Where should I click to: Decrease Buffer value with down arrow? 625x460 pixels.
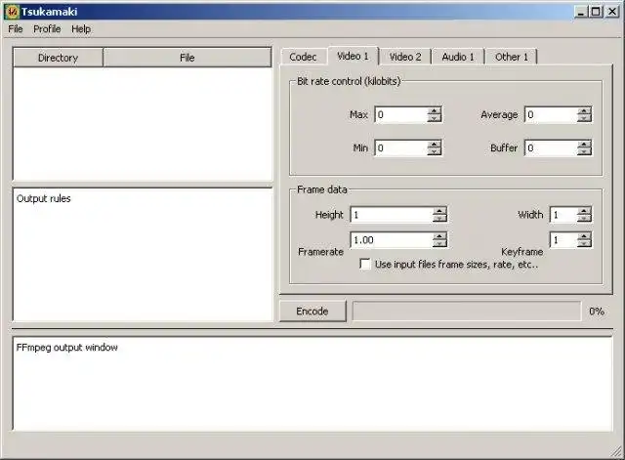click(584, 151)
